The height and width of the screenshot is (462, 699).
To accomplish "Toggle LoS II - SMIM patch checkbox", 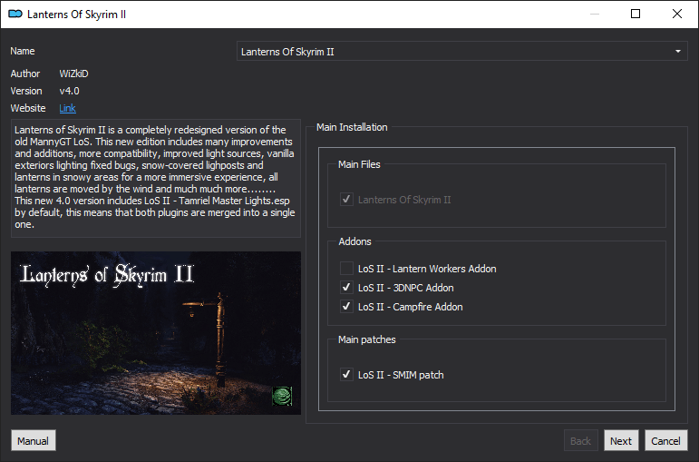I will (346, 375).
